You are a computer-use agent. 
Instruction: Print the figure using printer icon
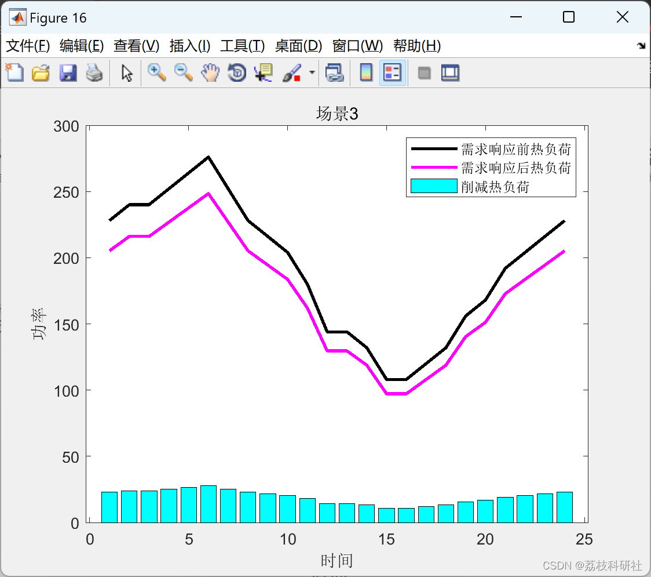click(94, 72)
